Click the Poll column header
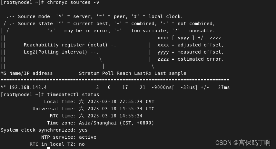 pos(108,73)
